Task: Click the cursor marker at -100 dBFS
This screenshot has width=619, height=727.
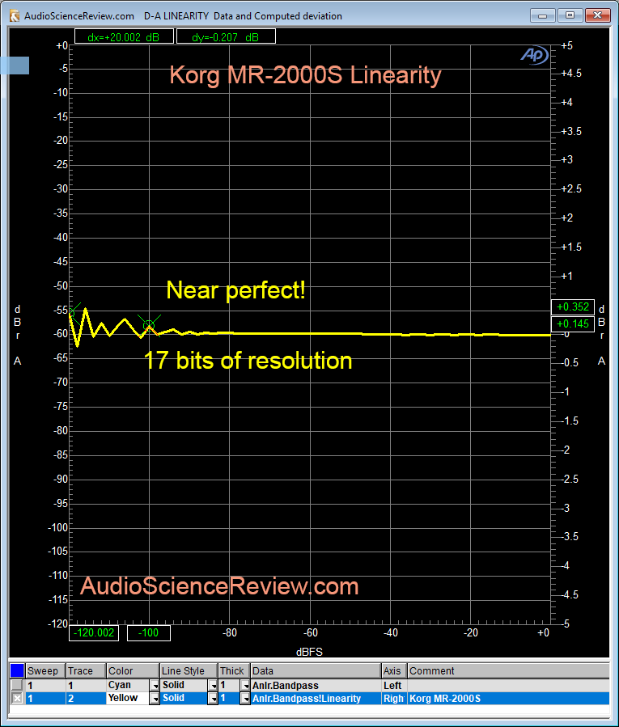Action: click(x=149, y=324)
